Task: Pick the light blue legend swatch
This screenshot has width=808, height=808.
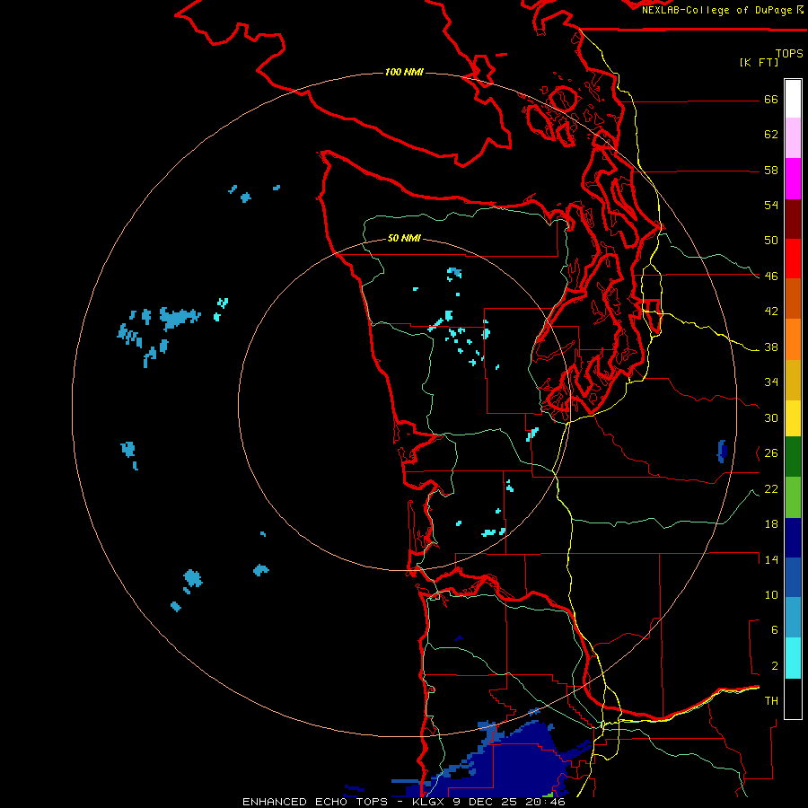Action: point(793,618)
